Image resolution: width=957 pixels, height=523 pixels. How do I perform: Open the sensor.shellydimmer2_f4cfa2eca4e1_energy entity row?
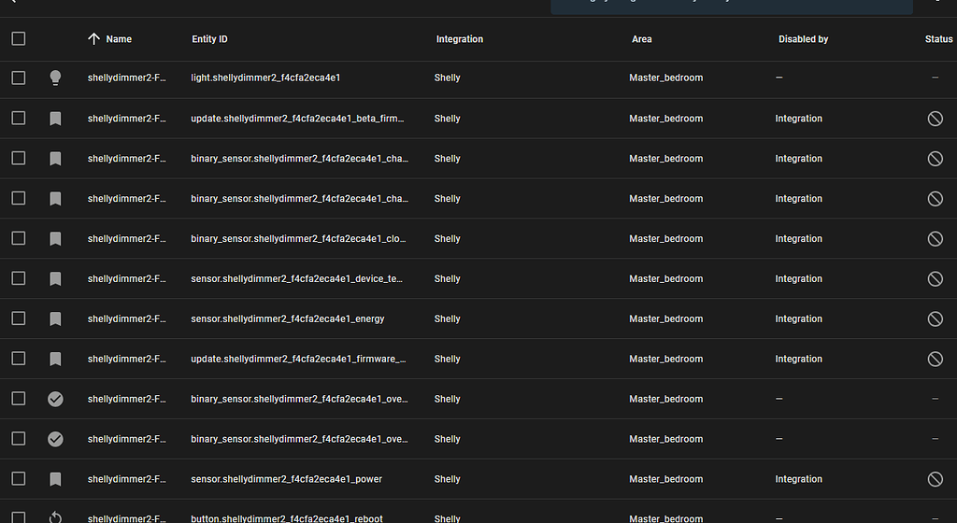287,318
